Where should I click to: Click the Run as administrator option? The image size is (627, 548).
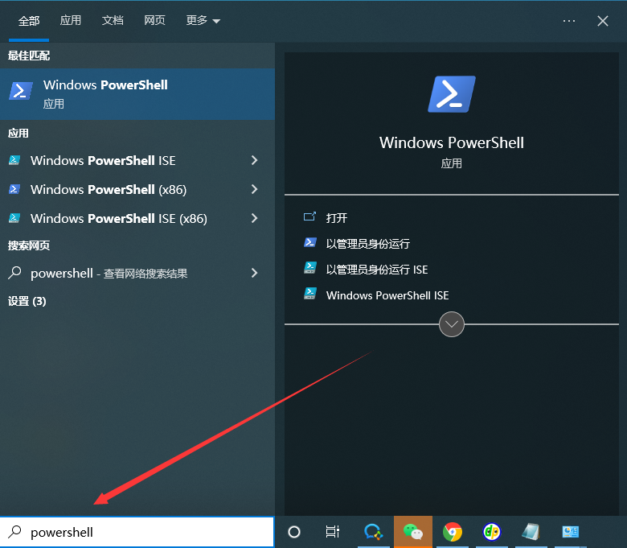tap(367, 243)
